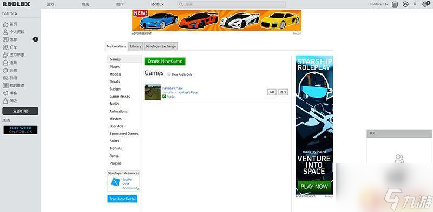Image resolution: width=433 pixels, height=212 pixels.
Task: Open the halifata's Place game thumbnail
Action: point(153,92)
